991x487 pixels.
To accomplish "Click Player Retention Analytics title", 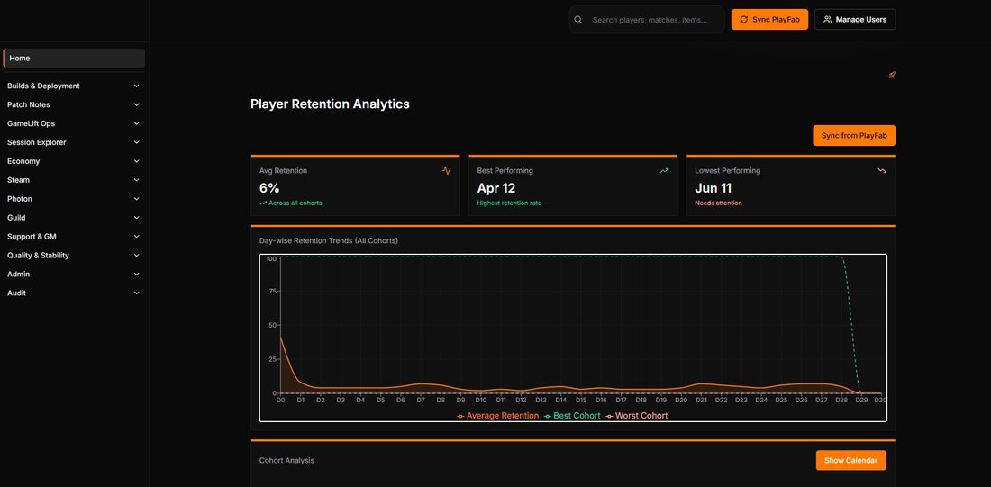I will [330, 104].
